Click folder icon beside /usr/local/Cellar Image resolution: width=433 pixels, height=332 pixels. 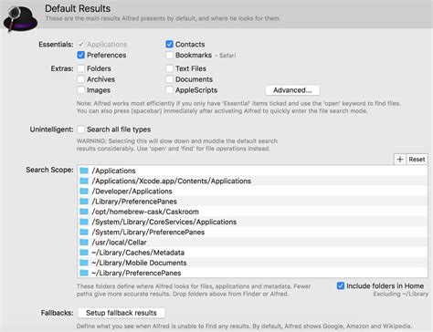(84, 243)
